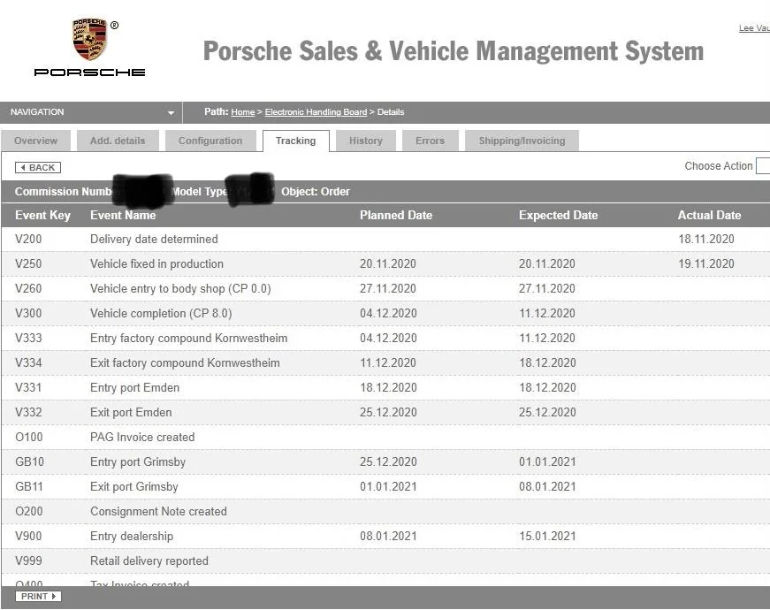Select 'Vehicle fixed in production' event name

156,263
